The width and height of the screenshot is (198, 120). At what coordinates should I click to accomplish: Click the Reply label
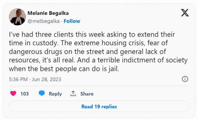click(55, 94)
